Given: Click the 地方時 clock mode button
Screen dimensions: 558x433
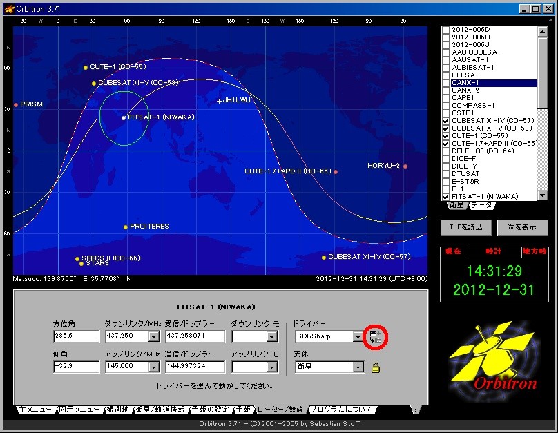Looking at the screenshot, I should pyautogui.click(x=535, y=251).
